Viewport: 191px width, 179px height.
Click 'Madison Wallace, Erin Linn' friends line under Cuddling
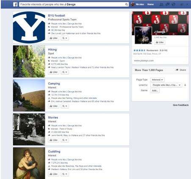coord(77,169)
